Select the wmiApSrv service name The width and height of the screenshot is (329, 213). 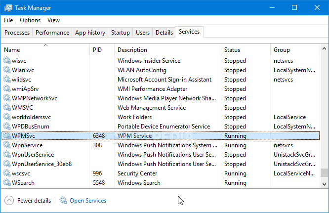click(x=25, y=89)
